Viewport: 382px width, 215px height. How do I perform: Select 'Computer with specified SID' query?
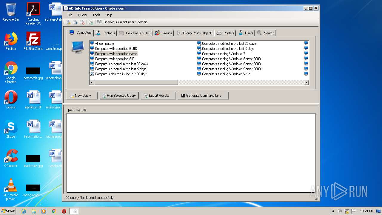point(112,59)
